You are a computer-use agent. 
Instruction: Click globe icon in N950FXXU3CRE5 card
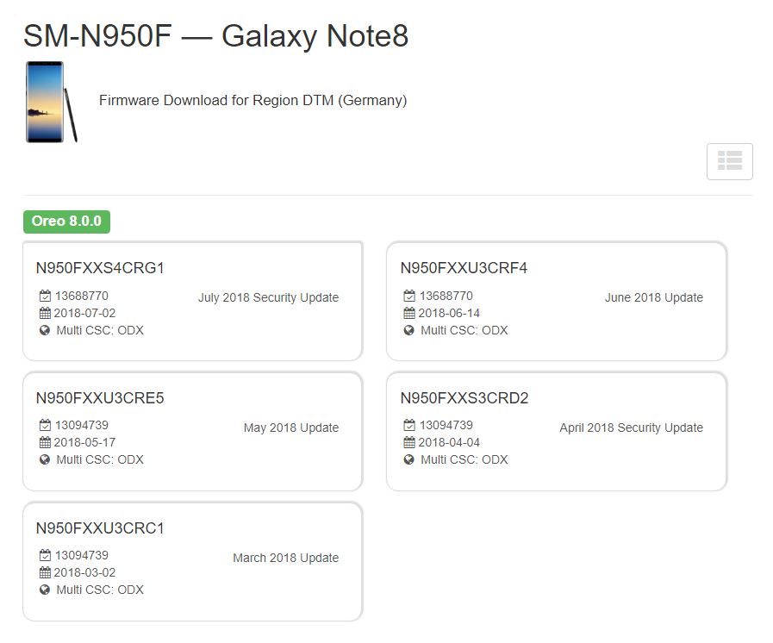46,460
